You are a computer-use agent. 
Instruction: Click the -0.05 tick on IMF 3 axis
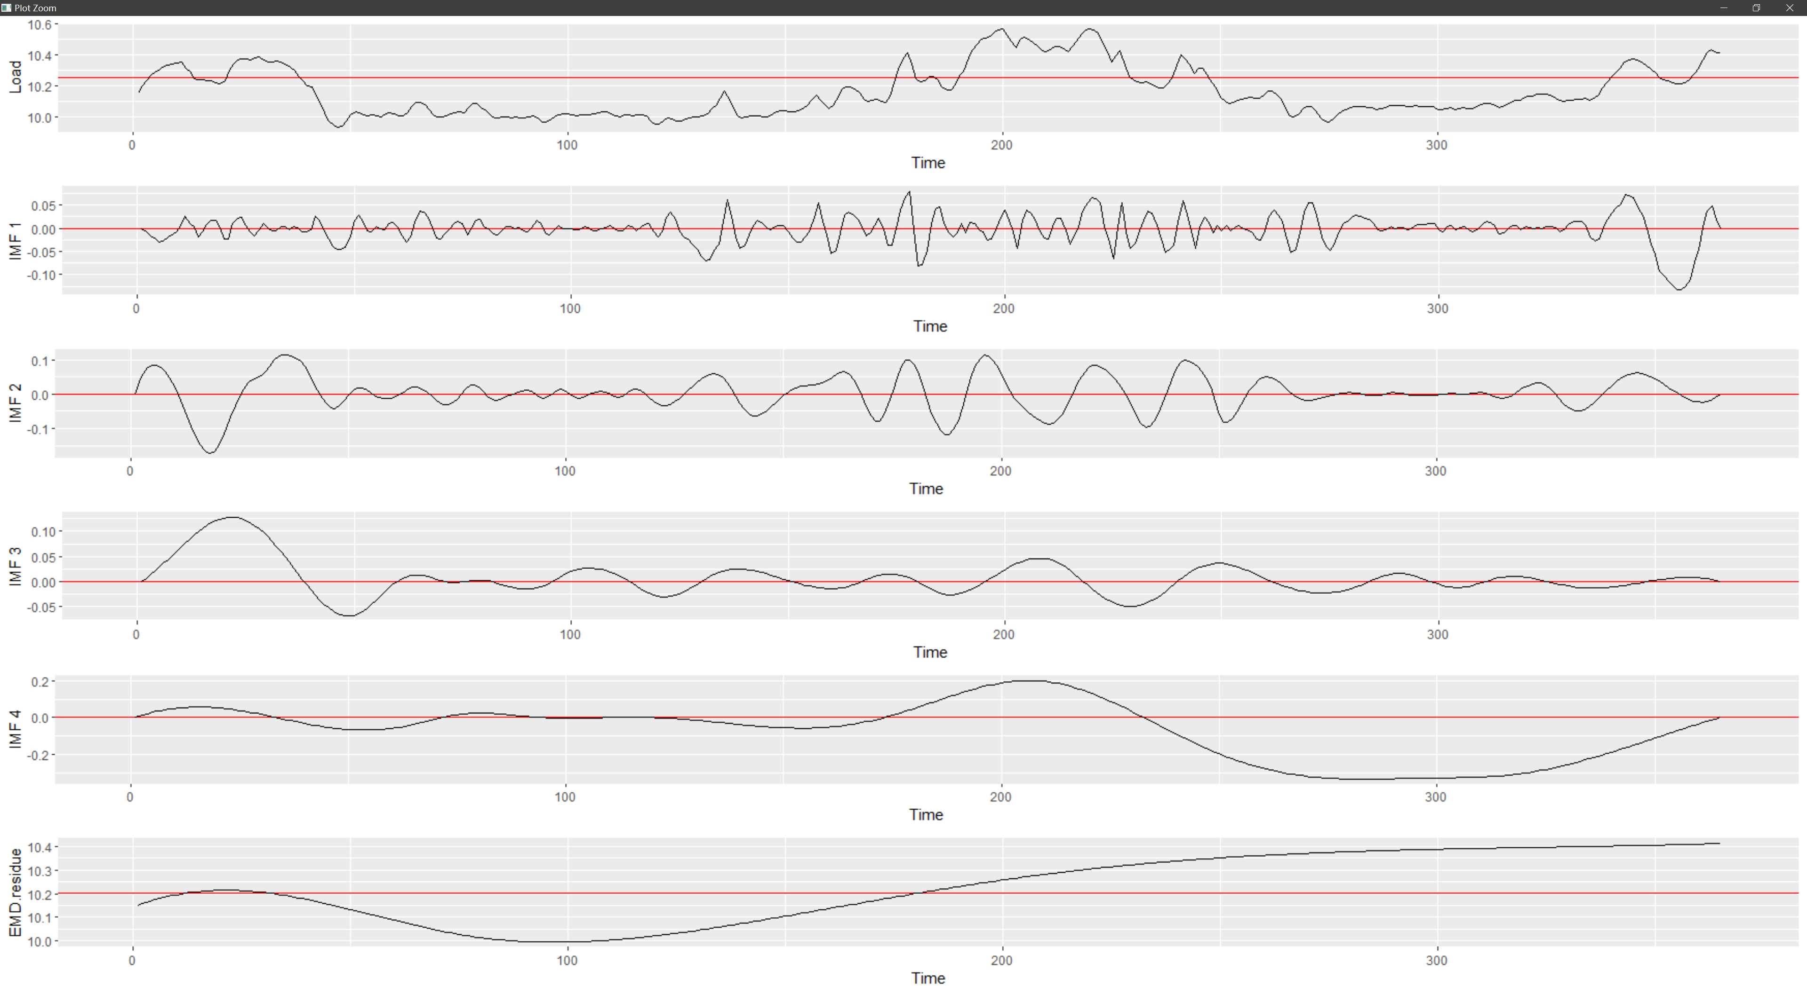pos(41,608)
